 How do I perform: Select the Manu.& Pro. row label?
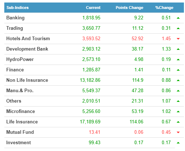pos(20,90)
